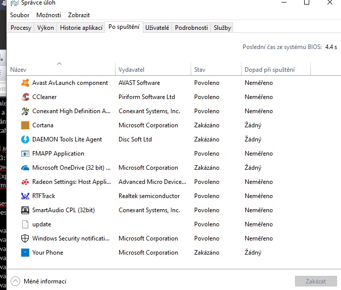Select the update startup entry row
Viewport: 341px width, 290px height.
click(x=42, y=224)
